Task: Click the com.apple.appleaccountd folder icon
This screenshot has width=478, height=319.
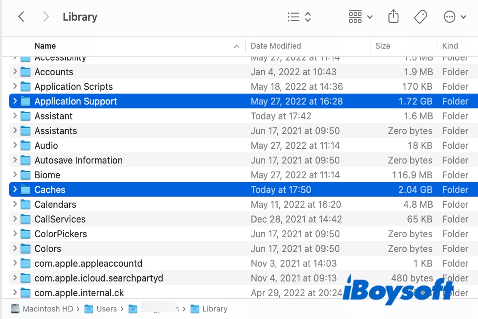Action: point(25,264)
